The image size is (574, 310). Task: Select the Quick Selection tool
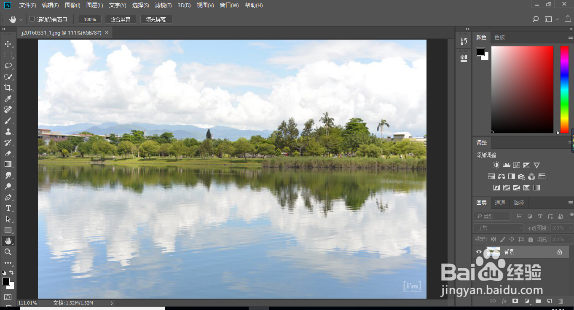(8, 77)
